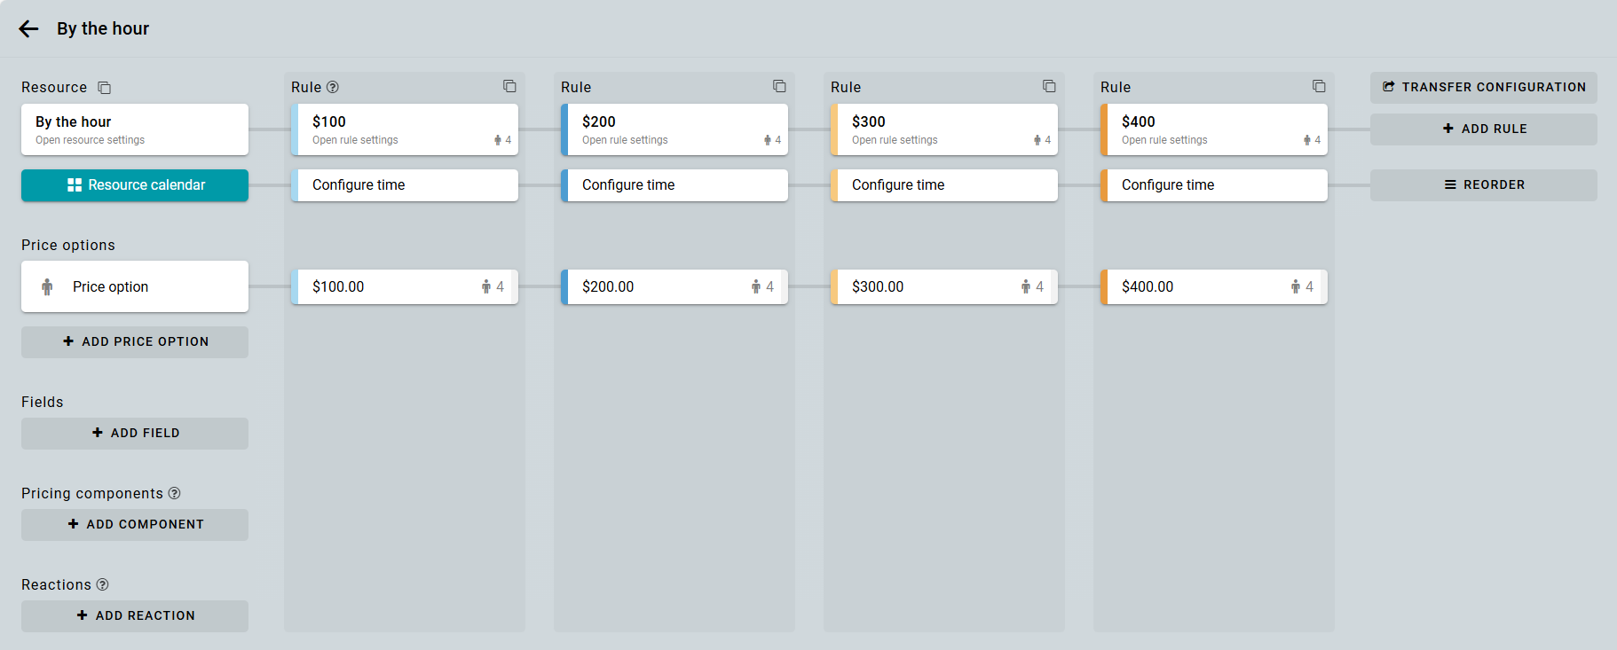
Task: Add a new reaction
Action: click(x=135, y=616)
